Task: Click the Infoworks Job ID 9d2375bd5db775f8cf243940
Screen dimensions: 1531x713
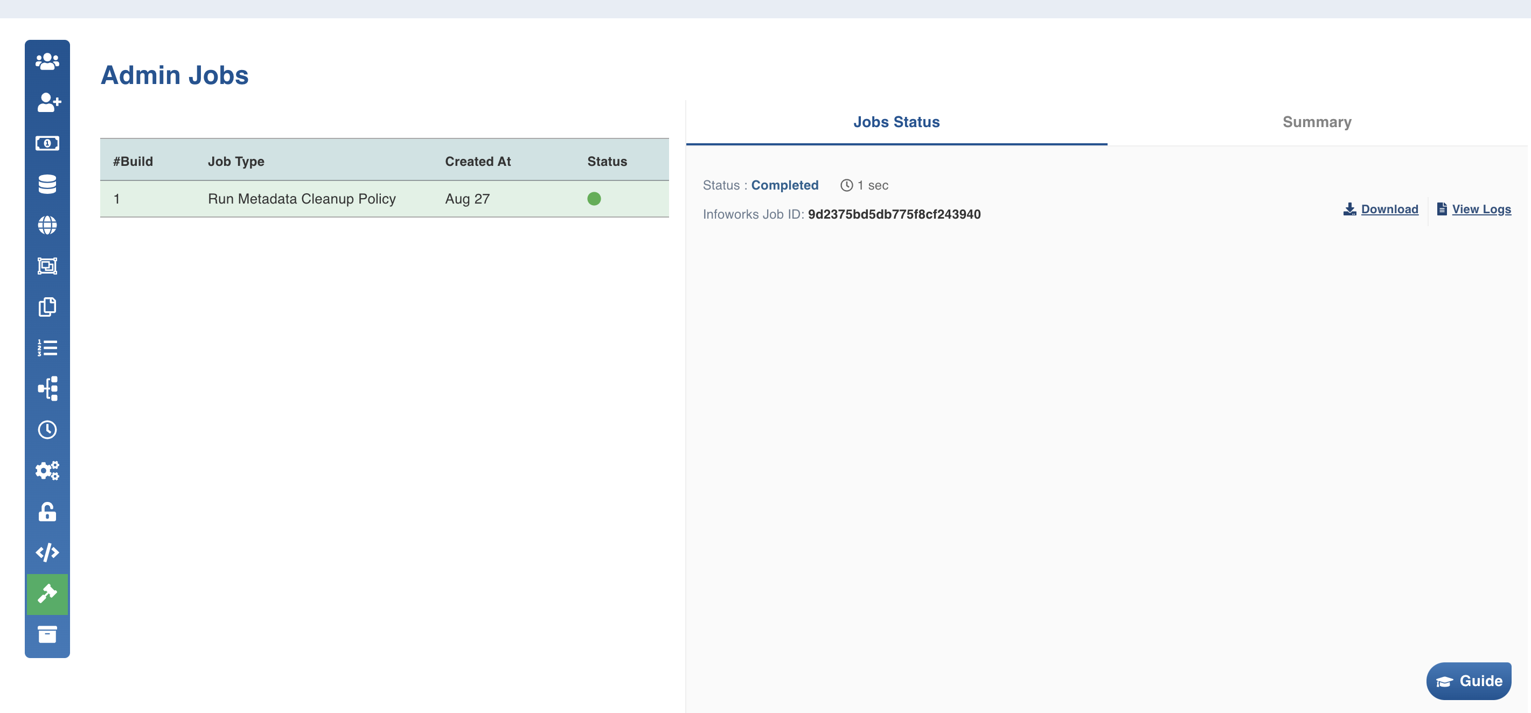Action: tap(894, 214)
